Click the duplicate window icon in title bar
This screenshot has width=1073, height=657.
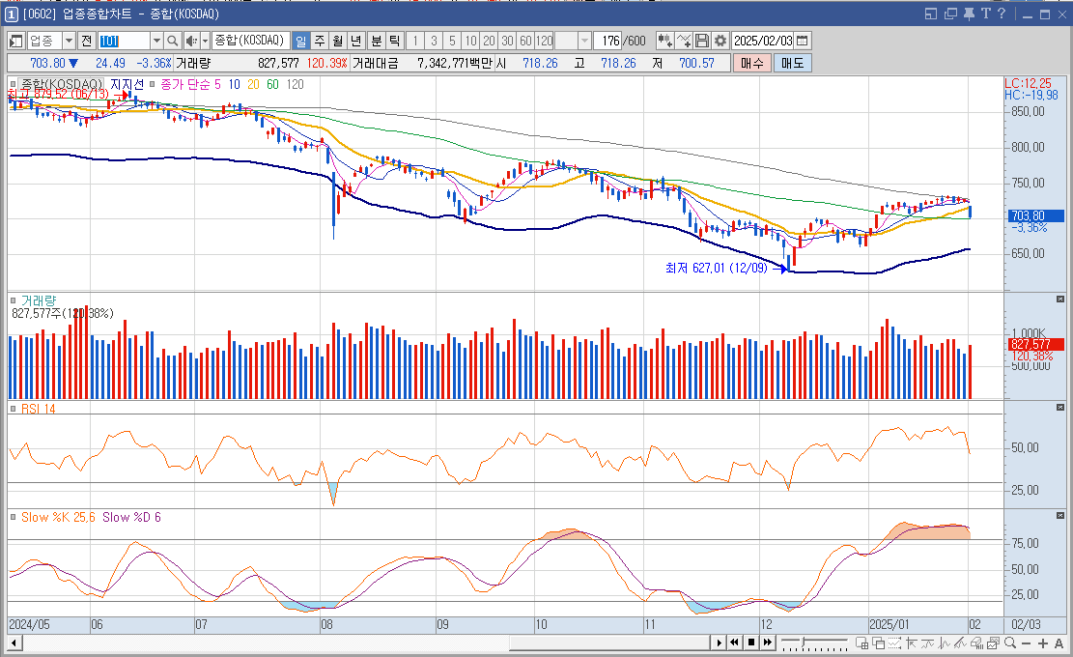coord(950,14)
